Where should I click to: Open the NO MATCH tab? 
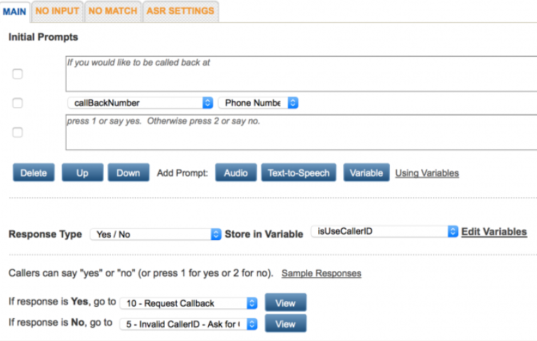click(113, 11)
